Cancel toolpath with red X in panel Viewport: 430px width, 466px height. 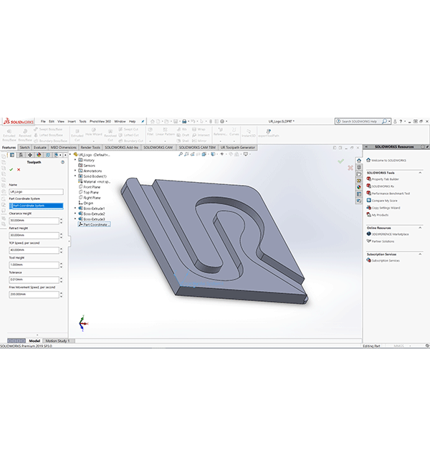pyautogui.click(x=19, y=169)
